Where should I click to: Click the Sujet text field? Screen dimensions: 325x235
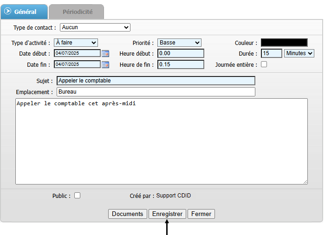point(156,81)
